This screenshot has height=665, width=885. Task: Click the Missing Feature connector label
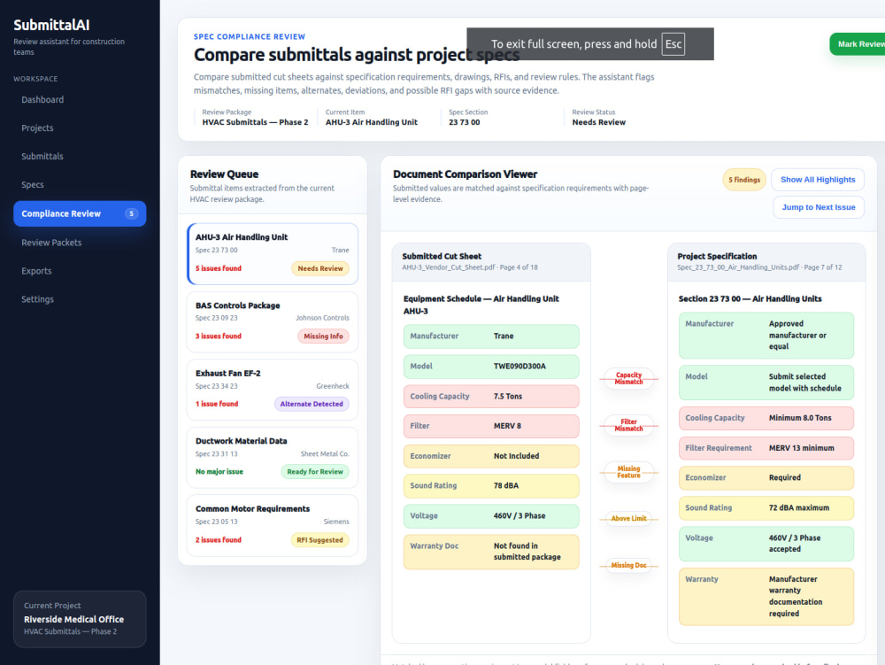[x=628, y=472]
